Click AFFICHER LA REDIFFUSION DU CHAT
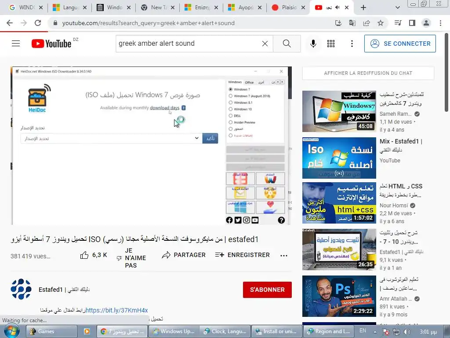Viewport: 450px width, 338px height. pyautogui.click(x=368, y=73)
